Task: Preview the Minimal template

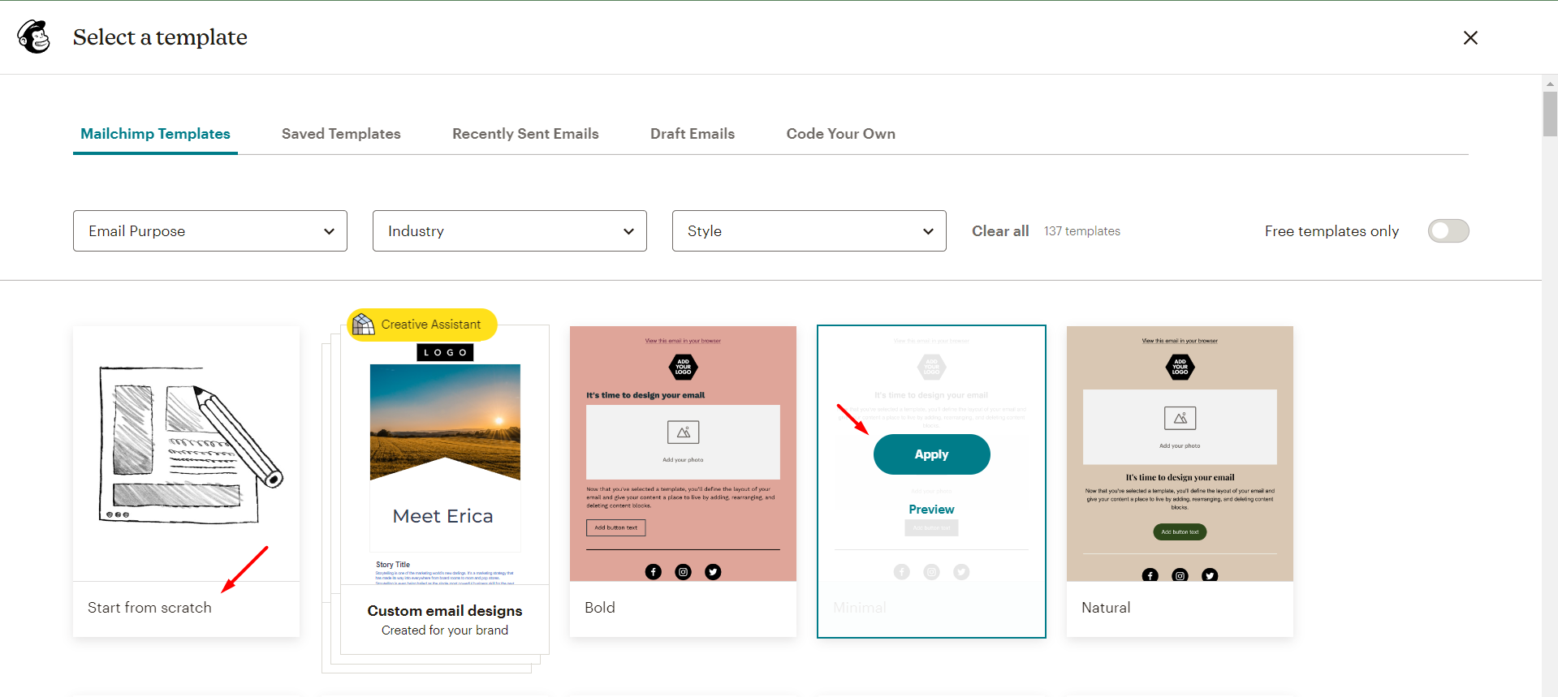Action: pos(931,510)
